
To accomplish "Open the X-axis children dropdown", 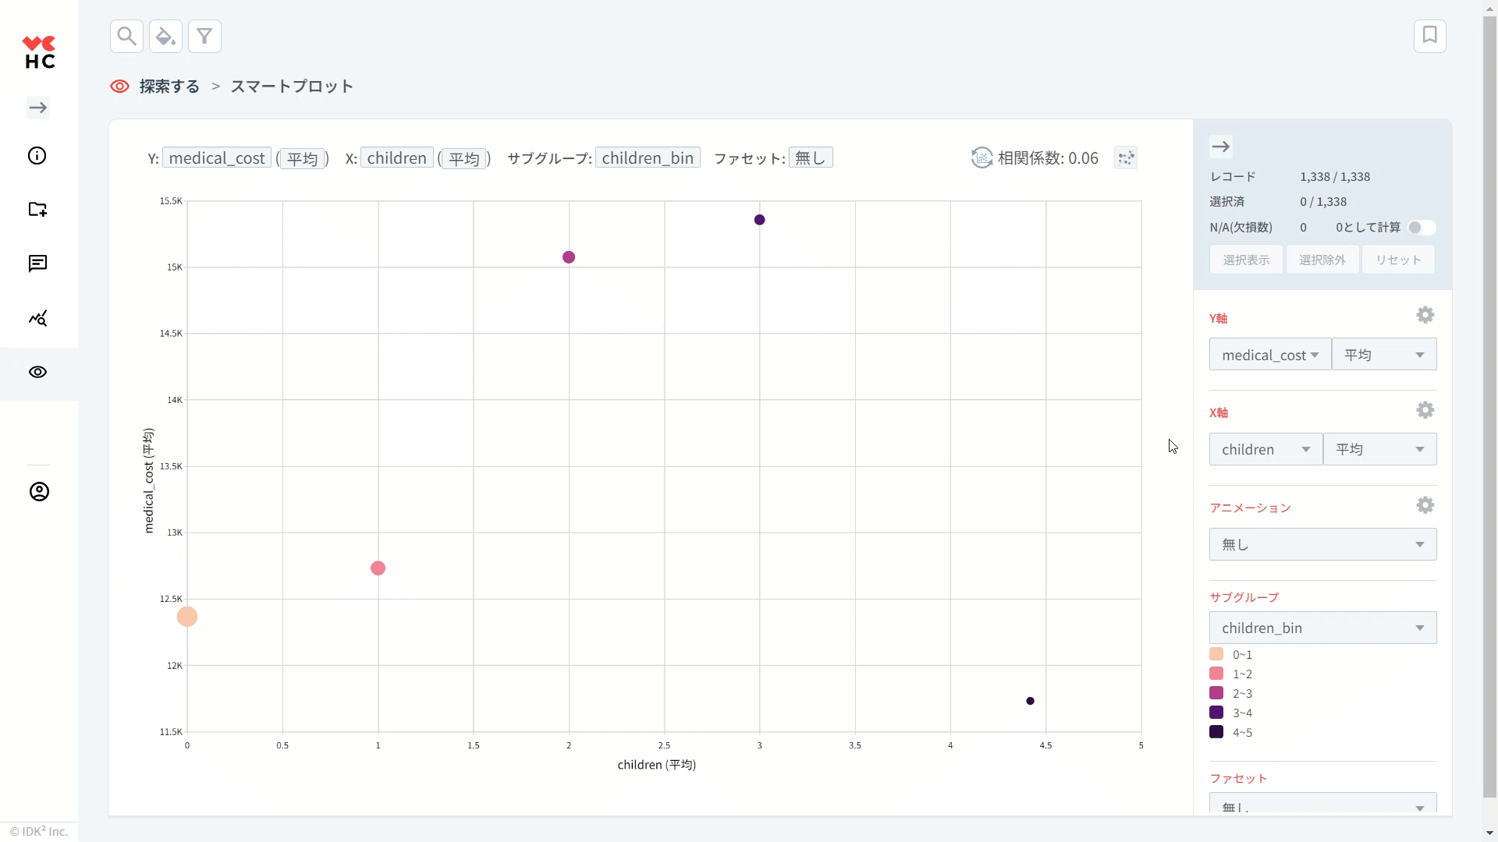I will point(1265,450).
